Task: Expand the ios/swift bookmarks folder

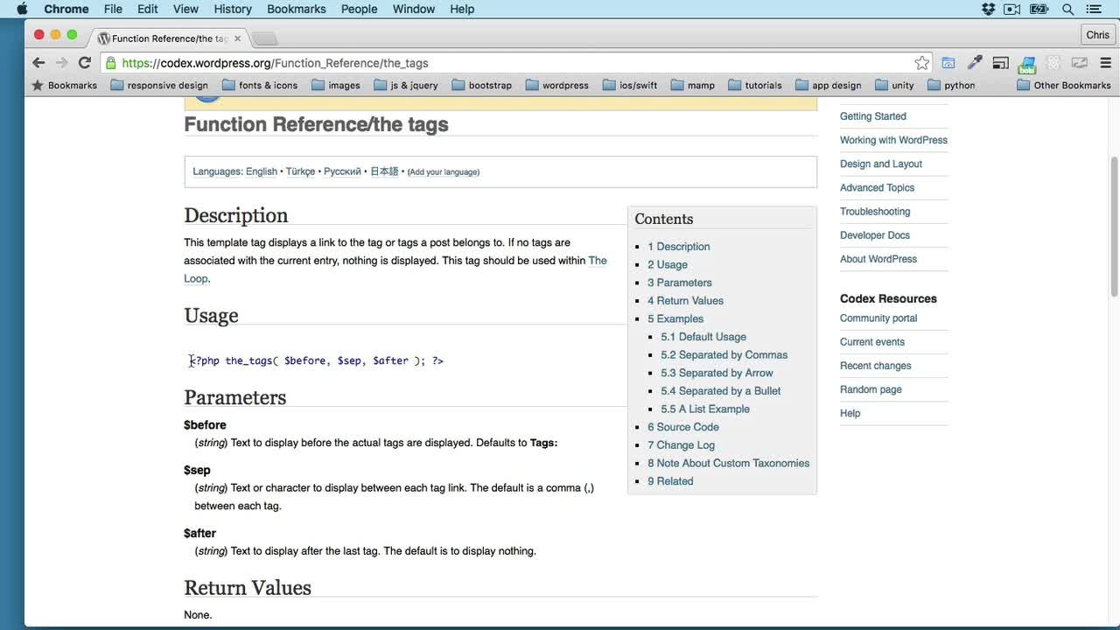Action: [630, 85]
